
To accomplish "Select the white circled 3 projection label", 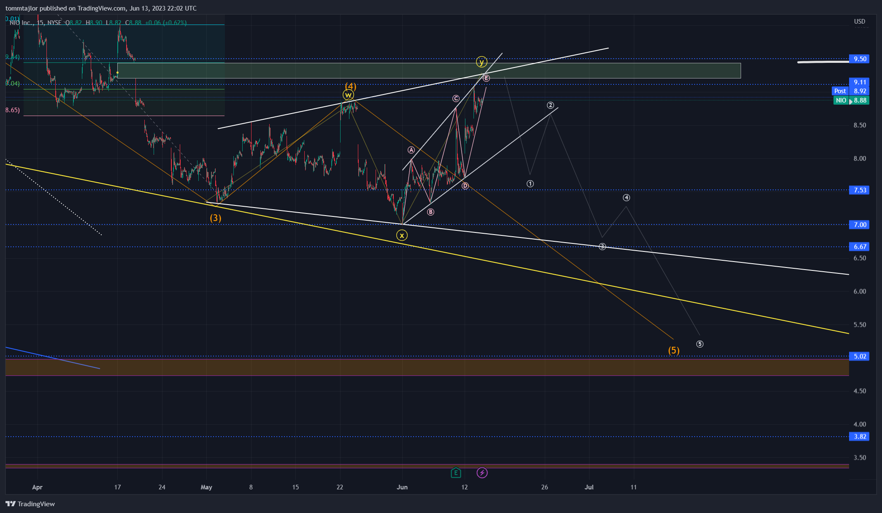I will [x=602, y=246].
